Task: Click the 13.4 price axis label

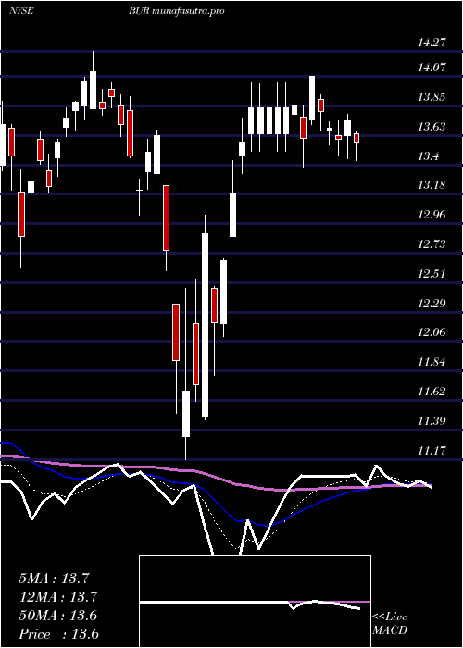Action: pos(429,156)
